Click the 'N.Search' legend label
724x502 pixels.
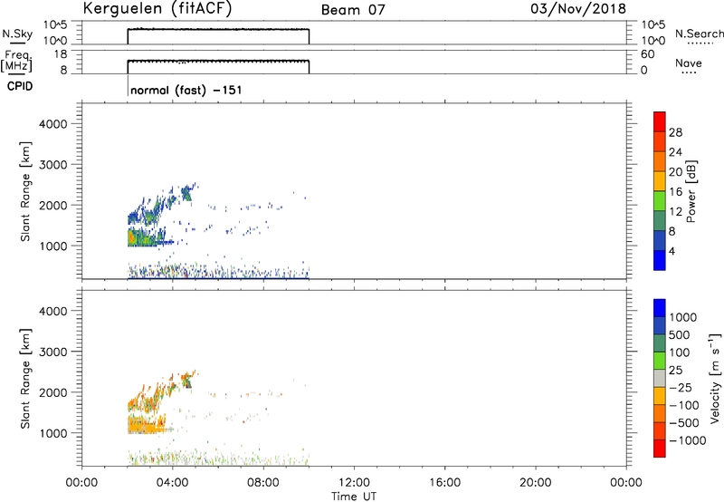click(699, 34)
